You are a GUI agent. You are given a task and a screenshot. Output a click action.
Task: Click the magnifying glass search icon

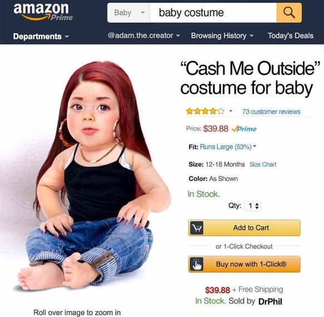[x=289, y=13]
